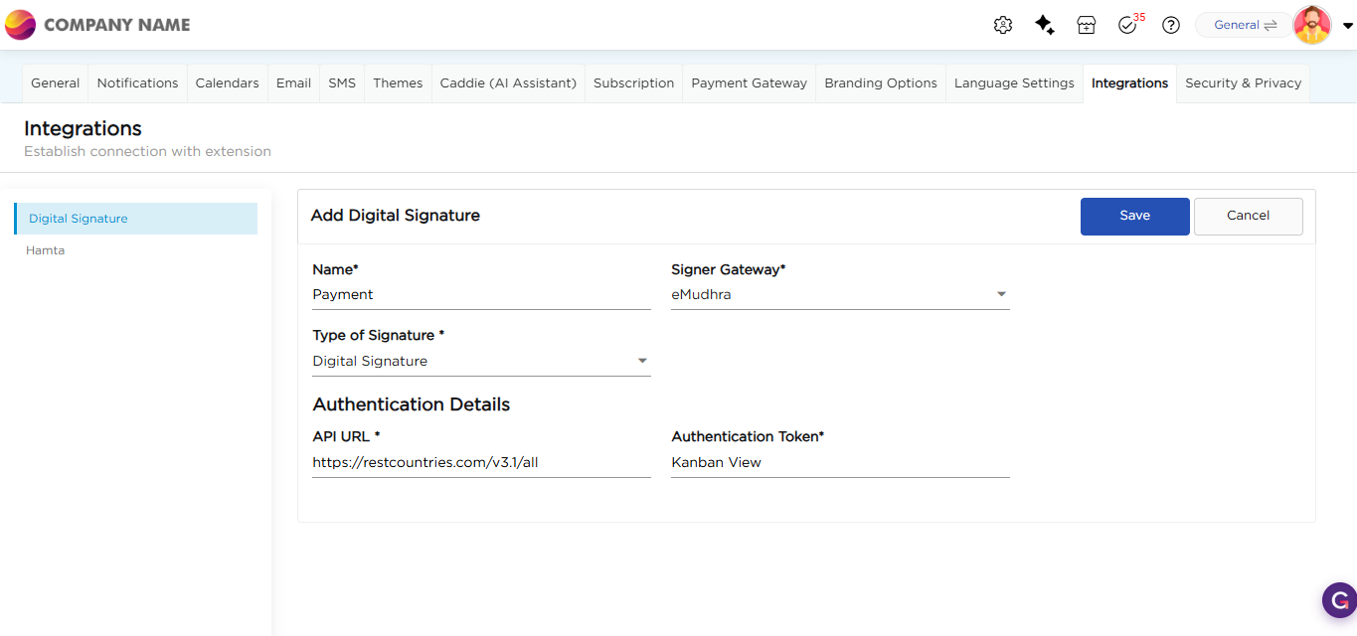Click the AI sparkle assistant icon
Image resolution: width=1357 pixels, height=636 pixels.
click(x=1045, y=26)
